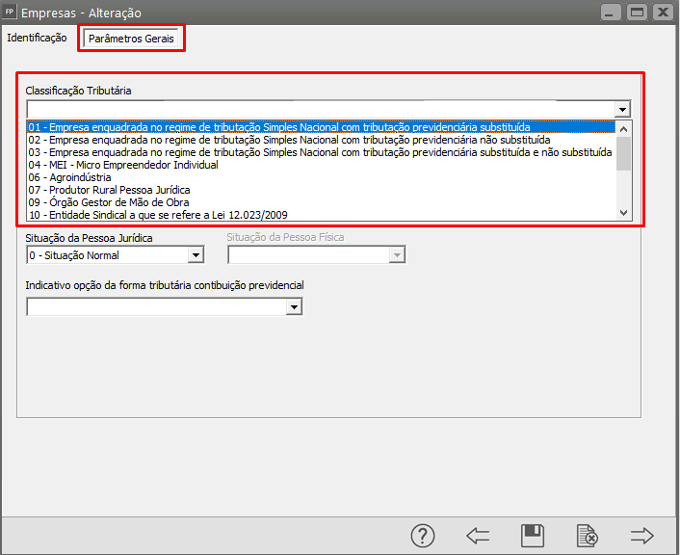Screen dimensions: 680x555
Task: Cancel with the document X icon
Action: coord(588,536)
